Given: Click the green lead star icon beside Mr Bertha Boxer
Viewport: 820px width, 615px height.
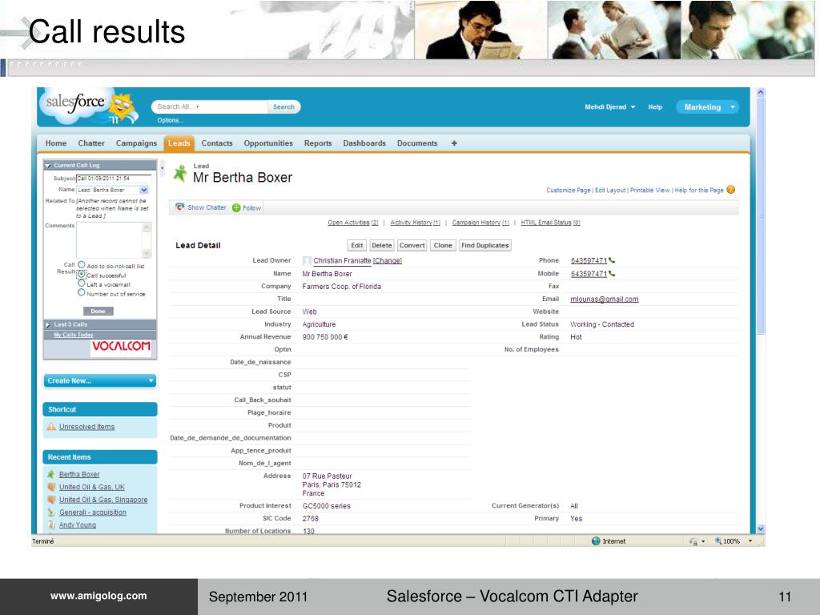Looking at the screenshot, I should (180, 173).
